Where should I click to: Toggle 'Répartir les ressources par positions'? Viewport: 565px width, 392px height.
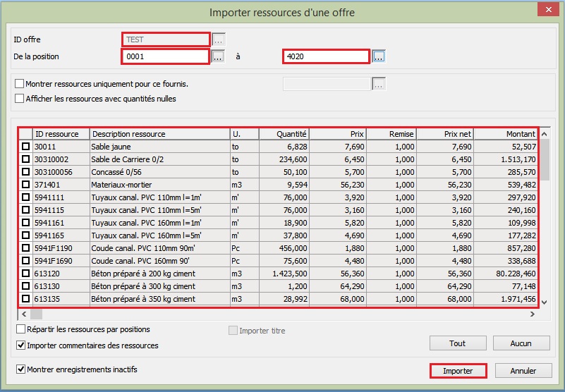point(20,329)
